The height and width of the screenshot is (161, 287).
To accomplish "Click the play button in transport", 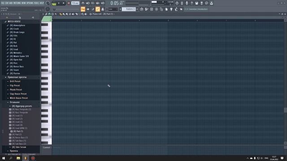I will pyautogui.click(x=59, y=3).
